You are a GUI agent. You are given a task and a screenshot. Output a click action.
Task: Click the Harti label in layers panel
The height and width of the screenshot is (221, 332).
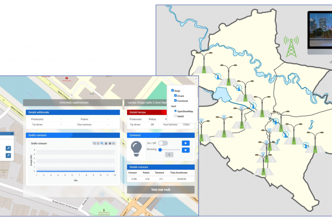tap(174, 107)
